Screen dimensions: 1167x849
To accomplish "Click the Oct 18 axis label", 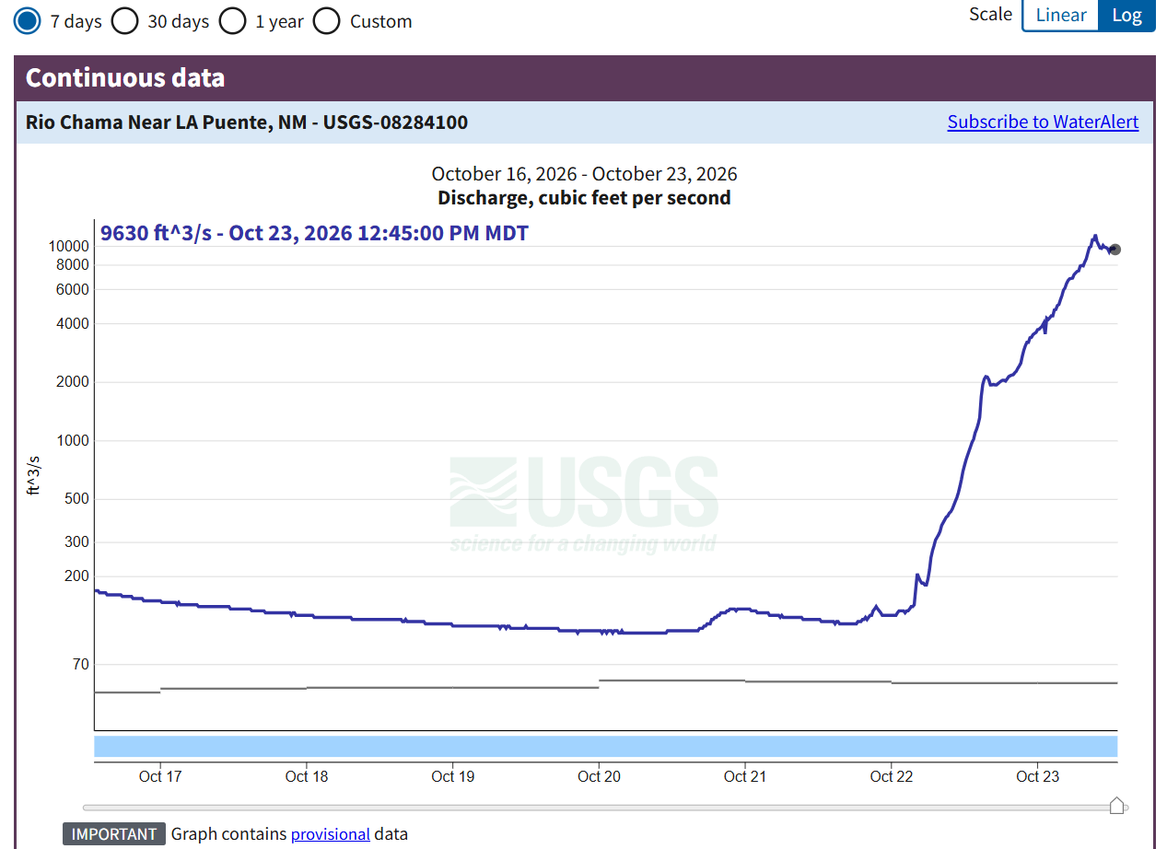I will pos(307,776).
